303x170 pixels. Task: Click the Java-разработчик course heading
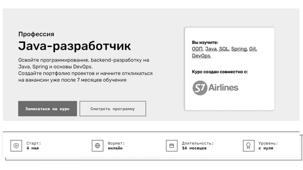(74, 46)
